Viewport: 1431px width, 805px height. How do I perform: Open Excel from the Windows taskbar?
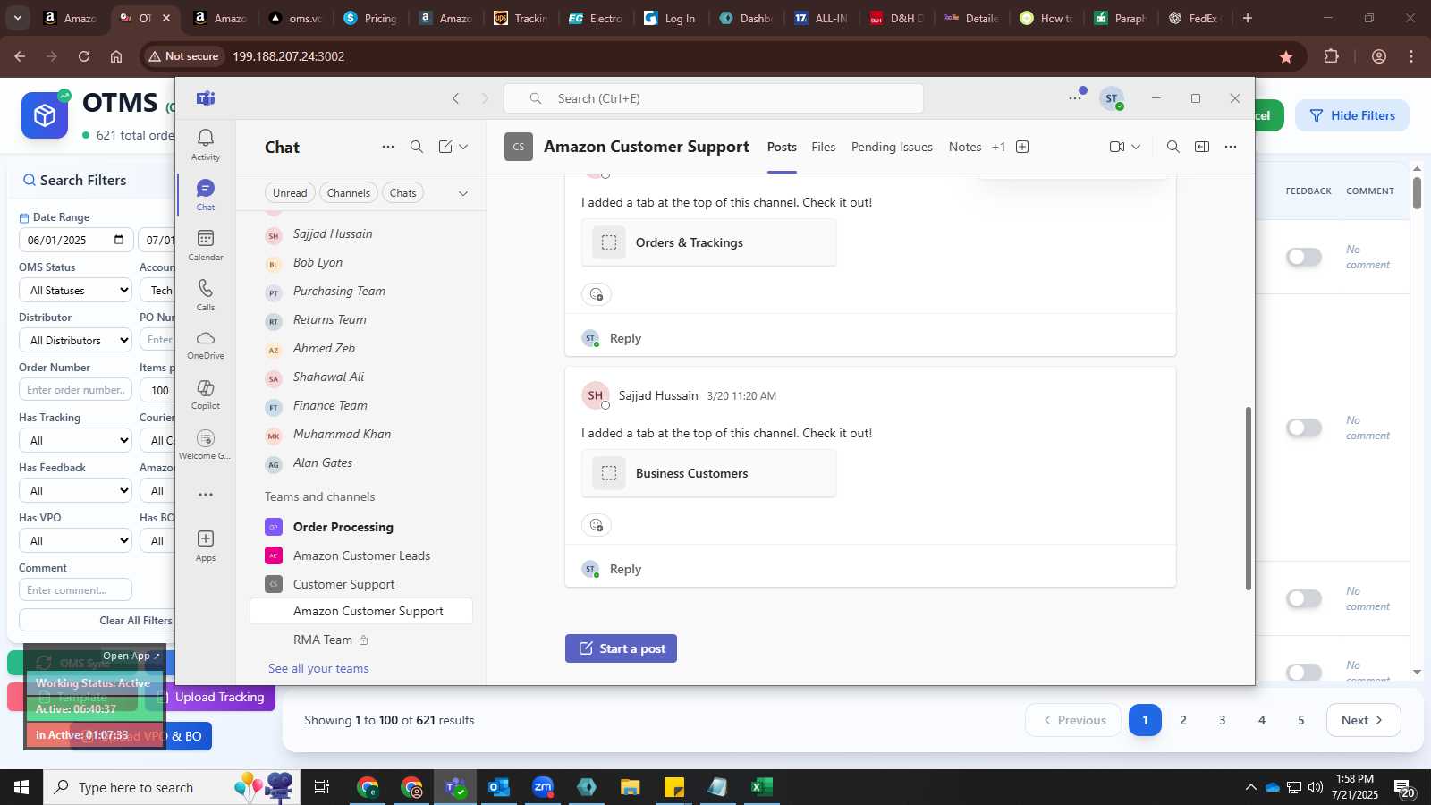coord(762,787)
